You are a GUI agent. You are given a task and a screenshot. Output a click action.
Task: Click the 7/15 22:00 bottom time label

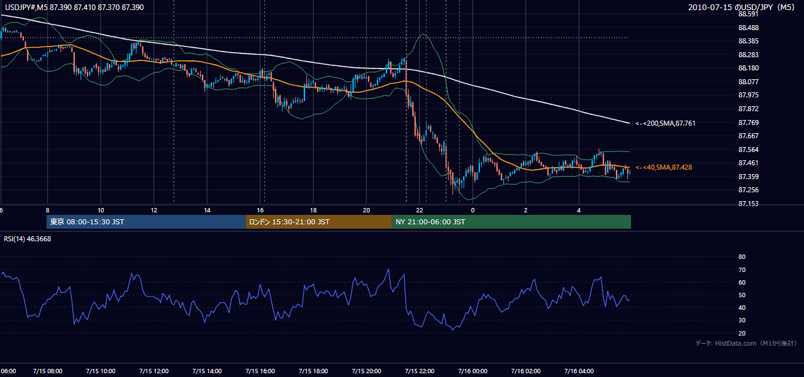[420, 371]
